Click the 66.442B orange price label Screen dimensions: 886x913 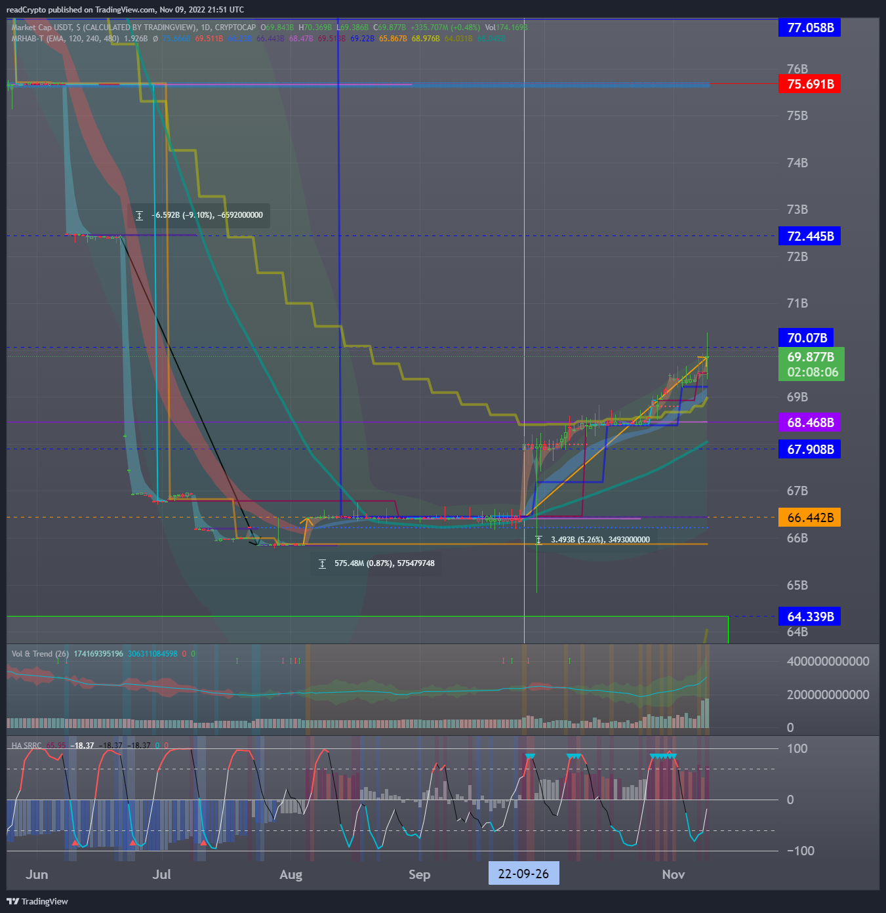click(x=810, y=517)
